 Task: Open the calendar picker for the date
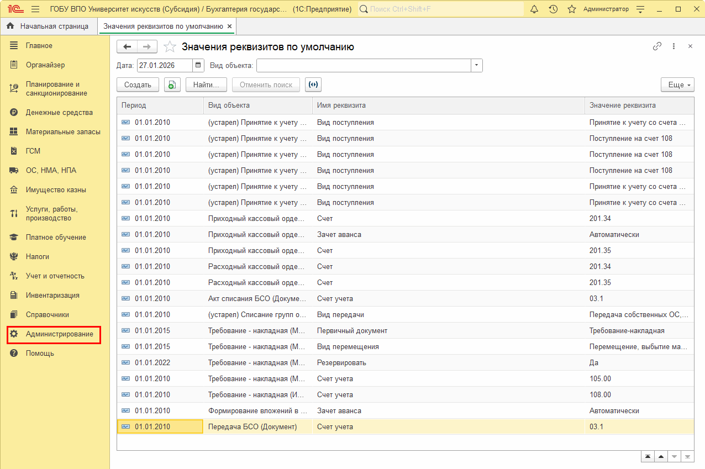(x=198, y=65)
